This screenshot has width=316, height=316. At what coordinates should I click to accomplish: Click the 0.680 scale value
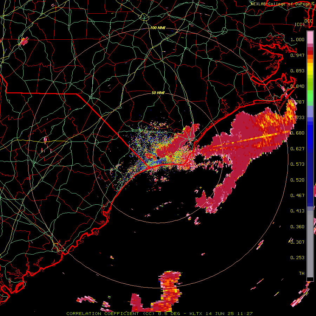[297, 133]
